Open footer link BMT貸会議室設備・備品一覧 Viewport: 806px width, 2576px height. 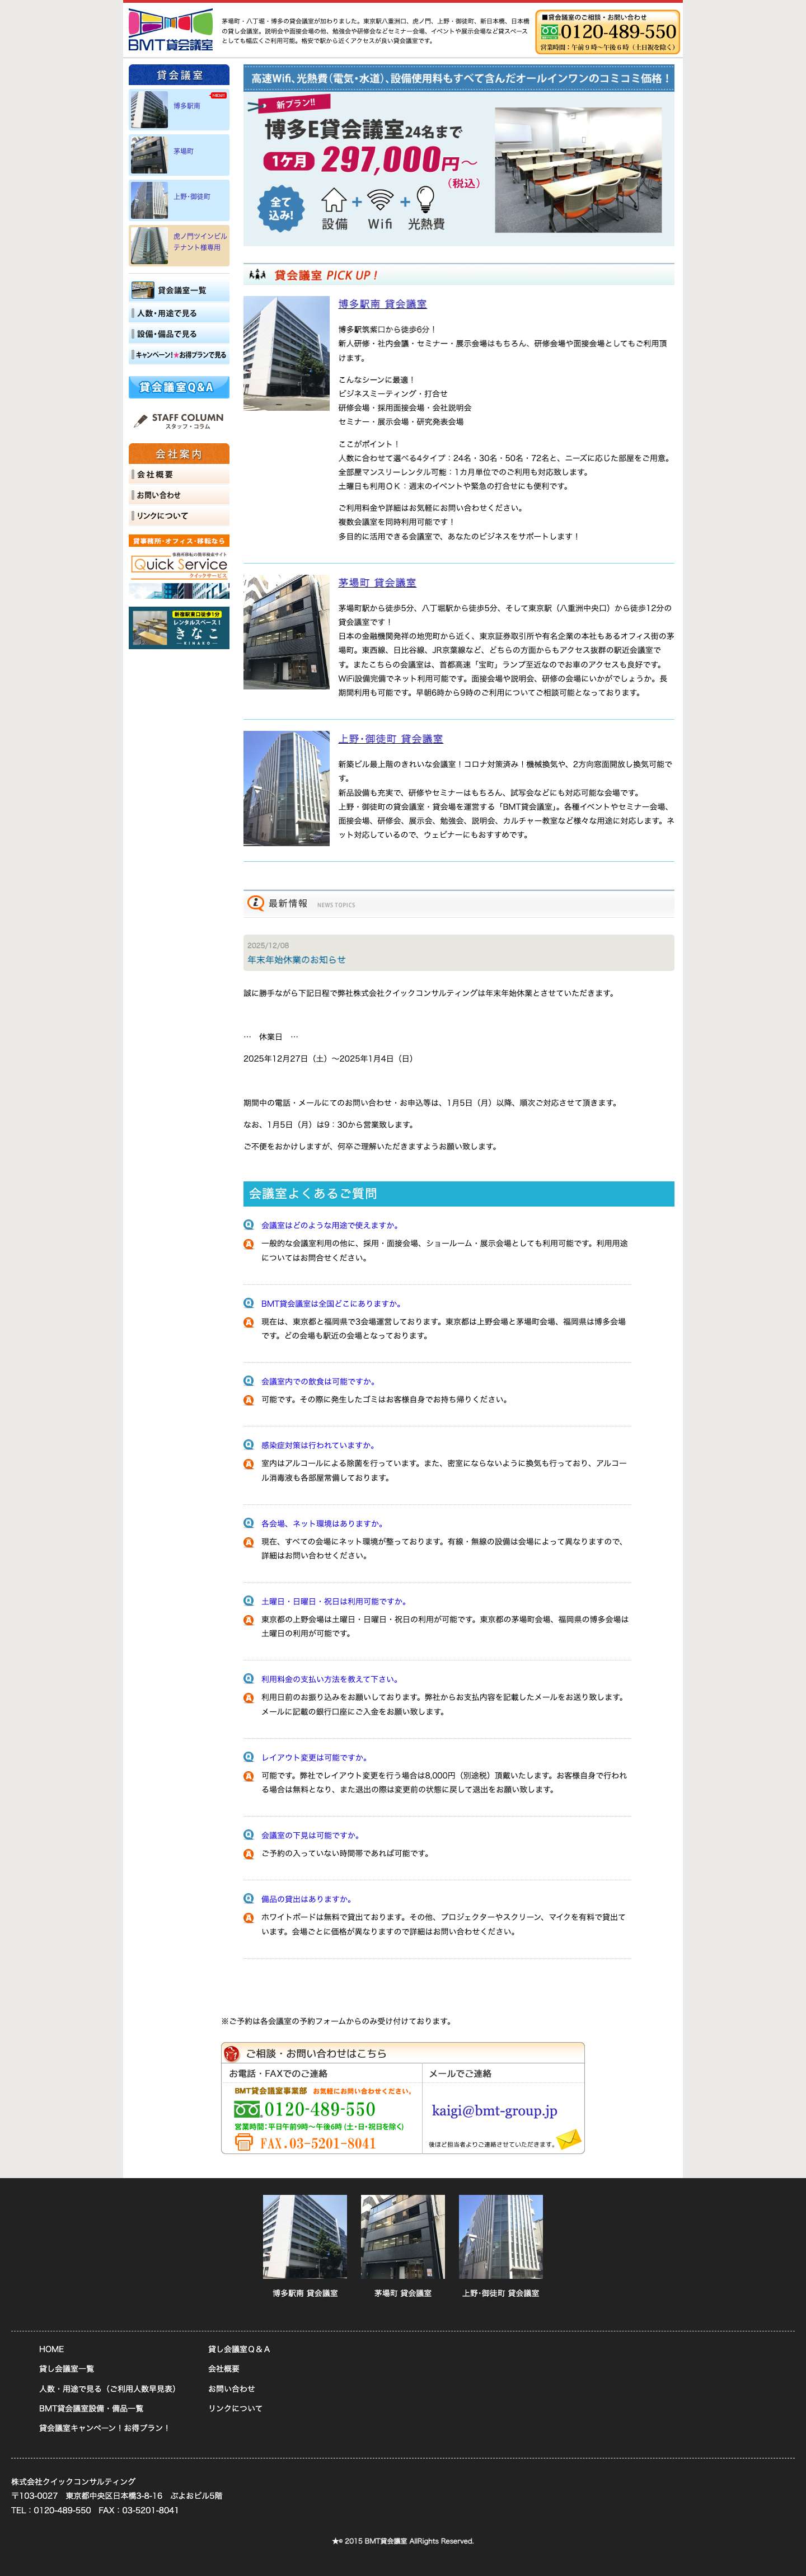(91, 2409)
